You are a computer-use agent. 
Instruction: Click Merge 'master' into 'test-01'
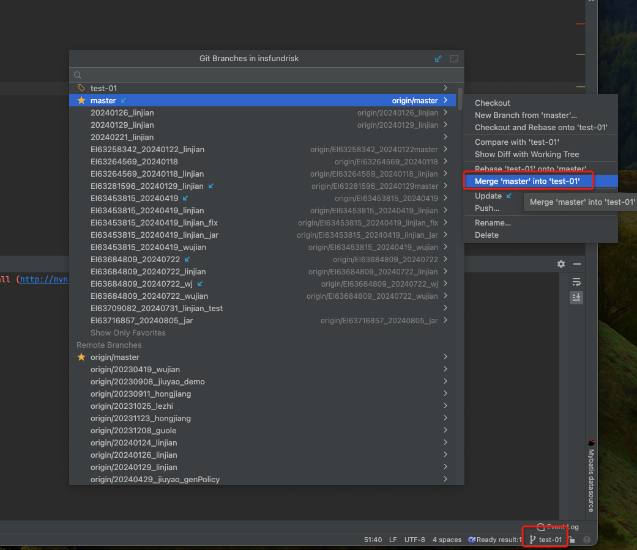[541, 181]
